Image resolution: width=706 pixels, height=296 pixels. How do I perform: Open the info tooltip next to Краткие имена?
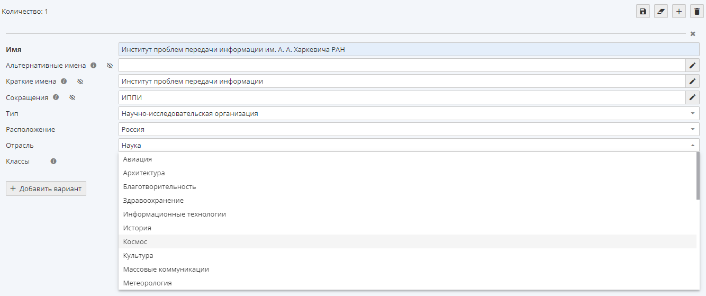(x=64, y=82)
